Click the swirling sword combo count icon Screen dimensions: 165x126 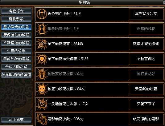pos(42,119)
